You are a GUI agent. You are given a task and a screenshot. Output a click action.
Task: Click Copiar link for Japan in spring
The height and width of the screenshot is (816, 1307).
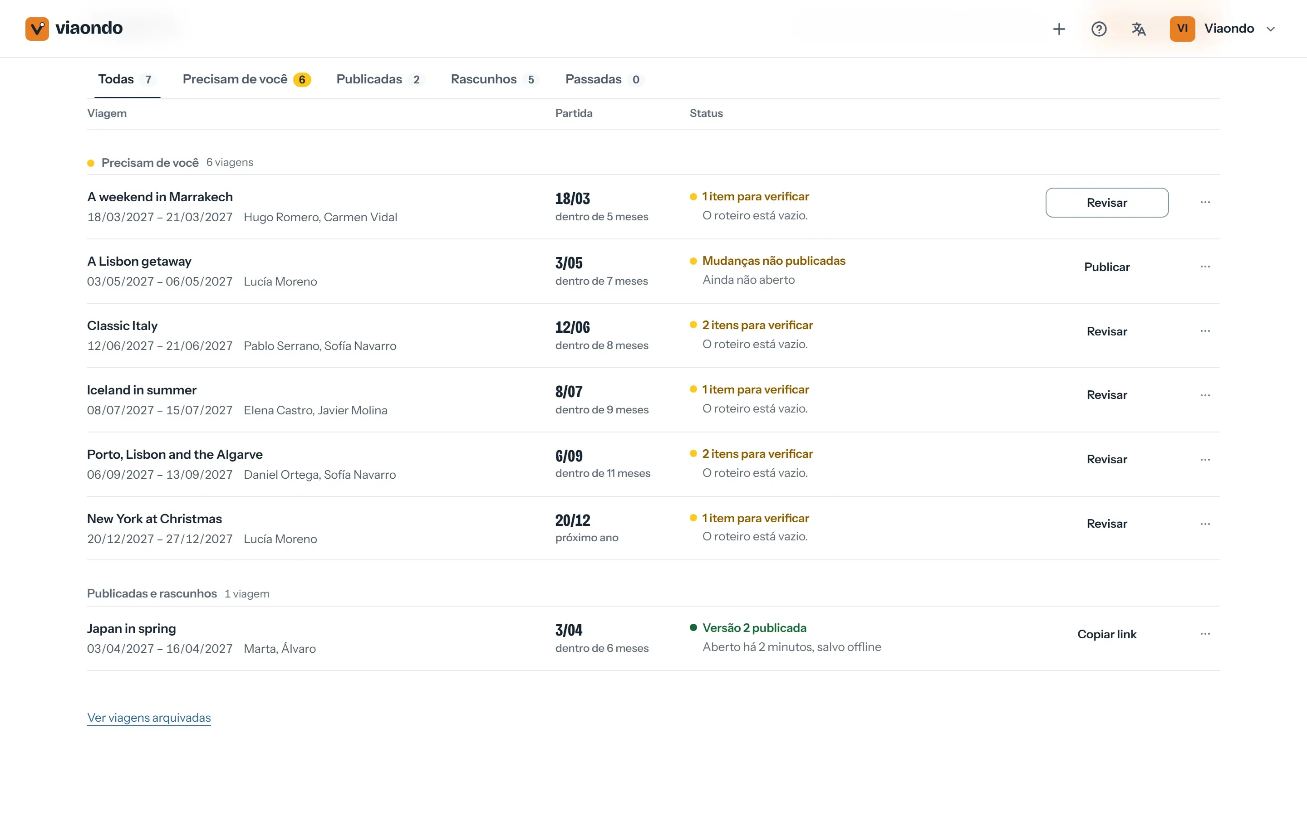1106,634
